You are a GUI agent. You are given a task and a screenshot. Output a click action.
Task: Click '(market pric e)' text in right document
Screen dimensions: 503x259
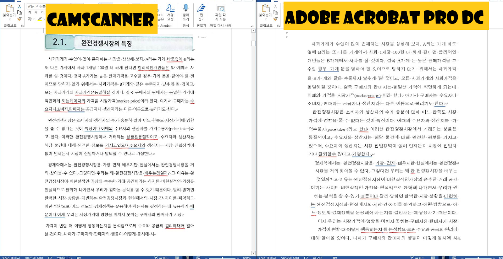(368, 95)
